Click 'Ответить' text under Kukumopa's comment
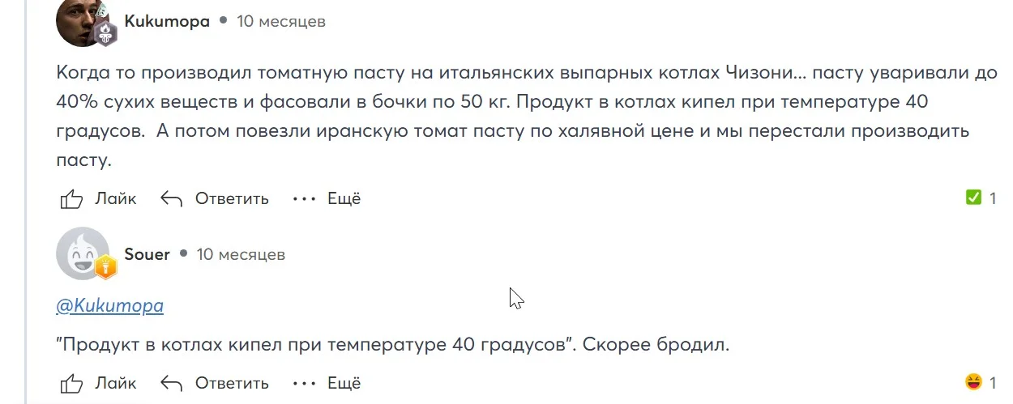The height and width of the screenshot is (404, 1013). pyautogui.click(x=232, y=198)
